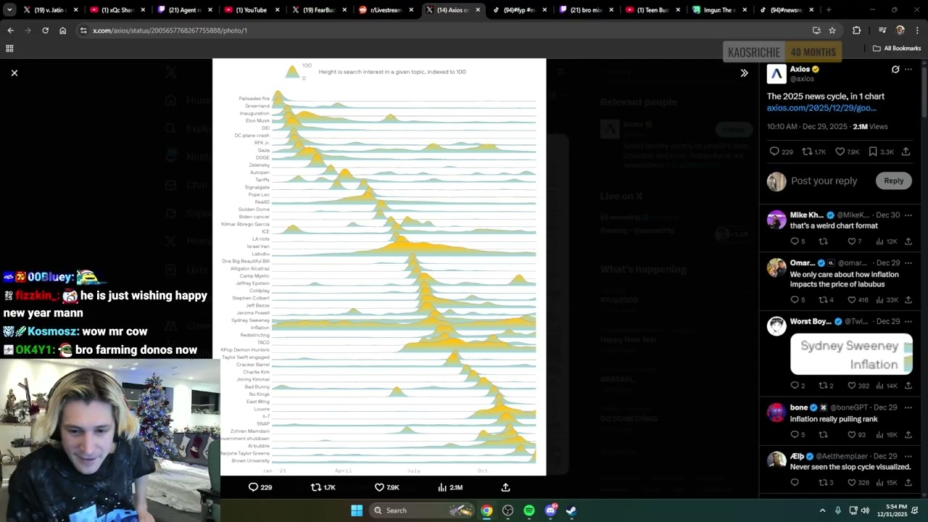Click the taskbar Search box

point(423,510)
